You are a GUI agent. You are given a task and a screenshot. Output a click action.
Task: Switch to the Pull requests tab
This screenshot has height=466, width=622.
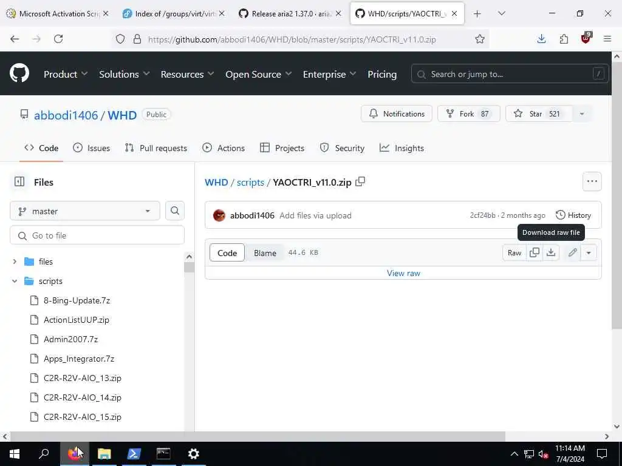[155, 148]
